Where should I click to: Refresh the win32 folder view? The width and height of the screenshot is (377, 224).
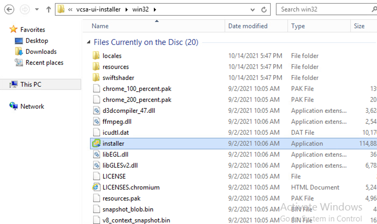click(264, 10)
